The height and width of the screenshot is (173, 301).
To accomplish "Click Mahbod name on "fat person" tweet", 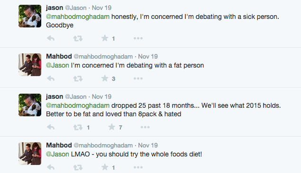I will click(x=59, y=56).
